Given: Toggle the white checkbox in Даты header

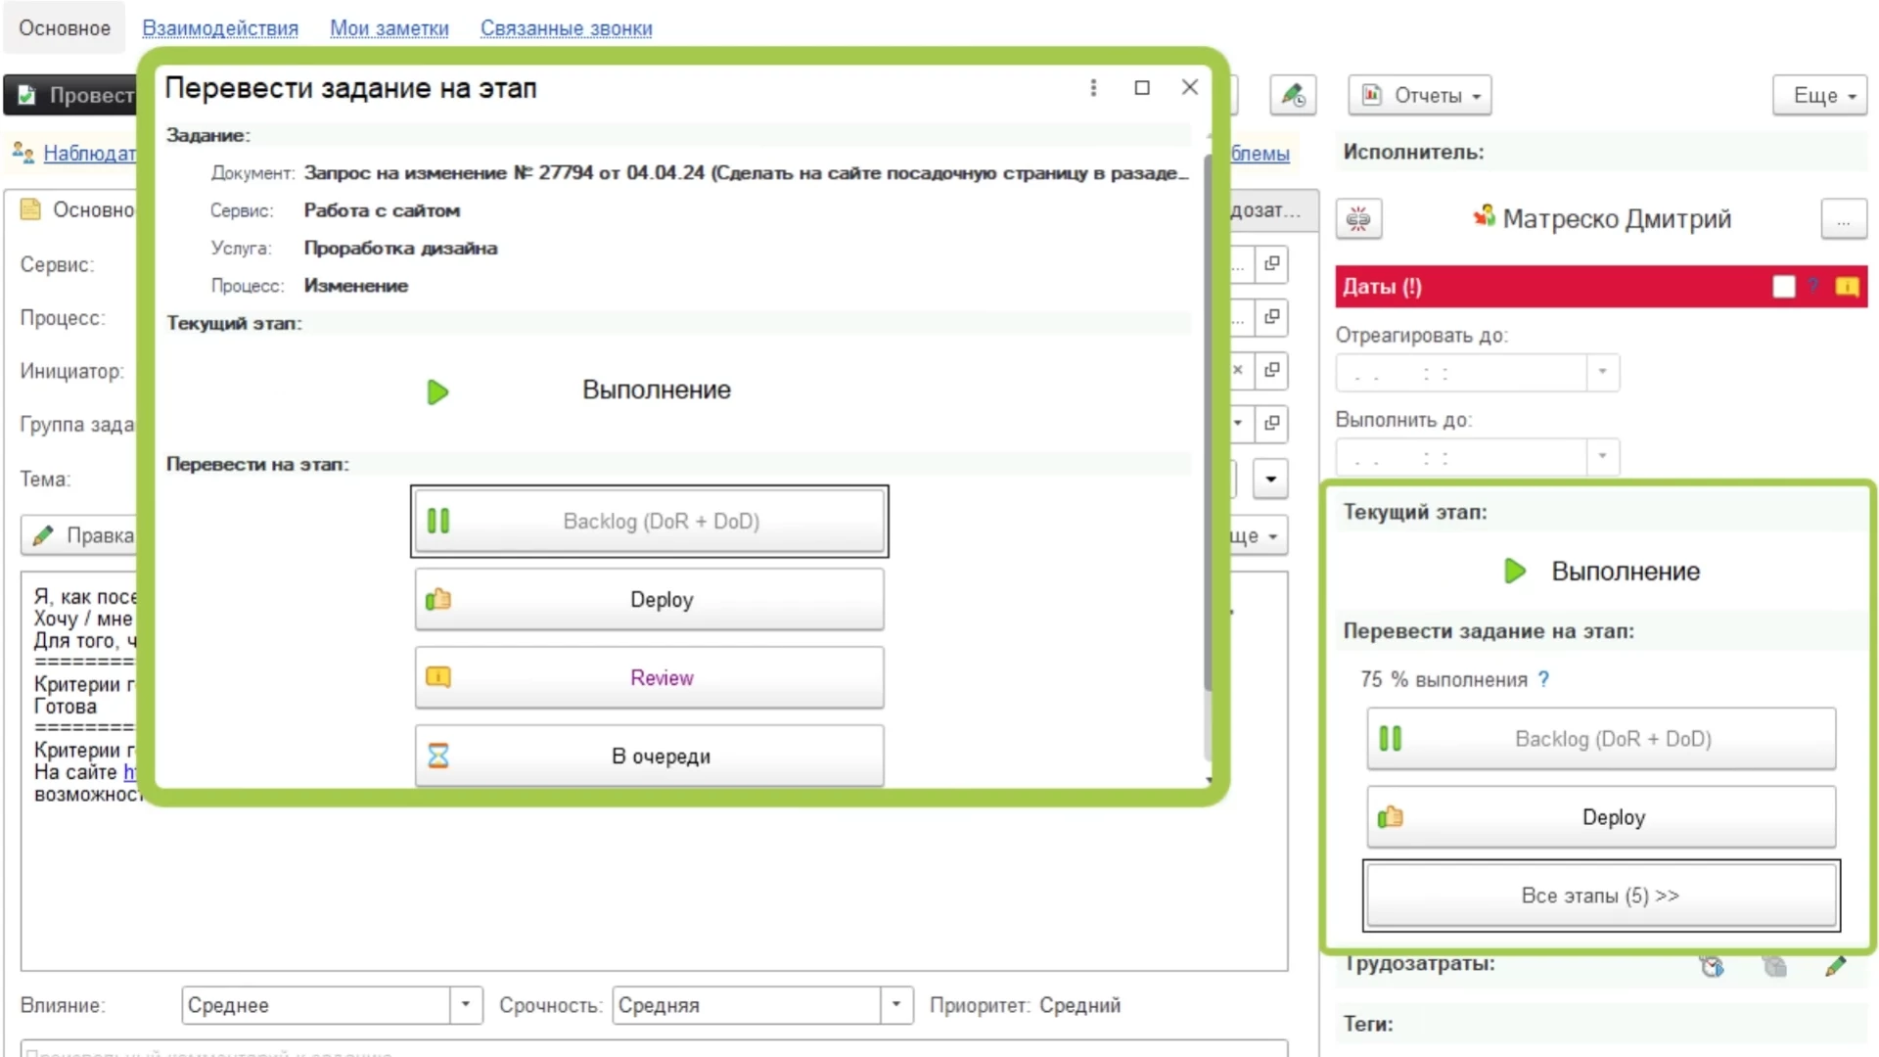Looking at the screenshot, I should [1783, 287].
